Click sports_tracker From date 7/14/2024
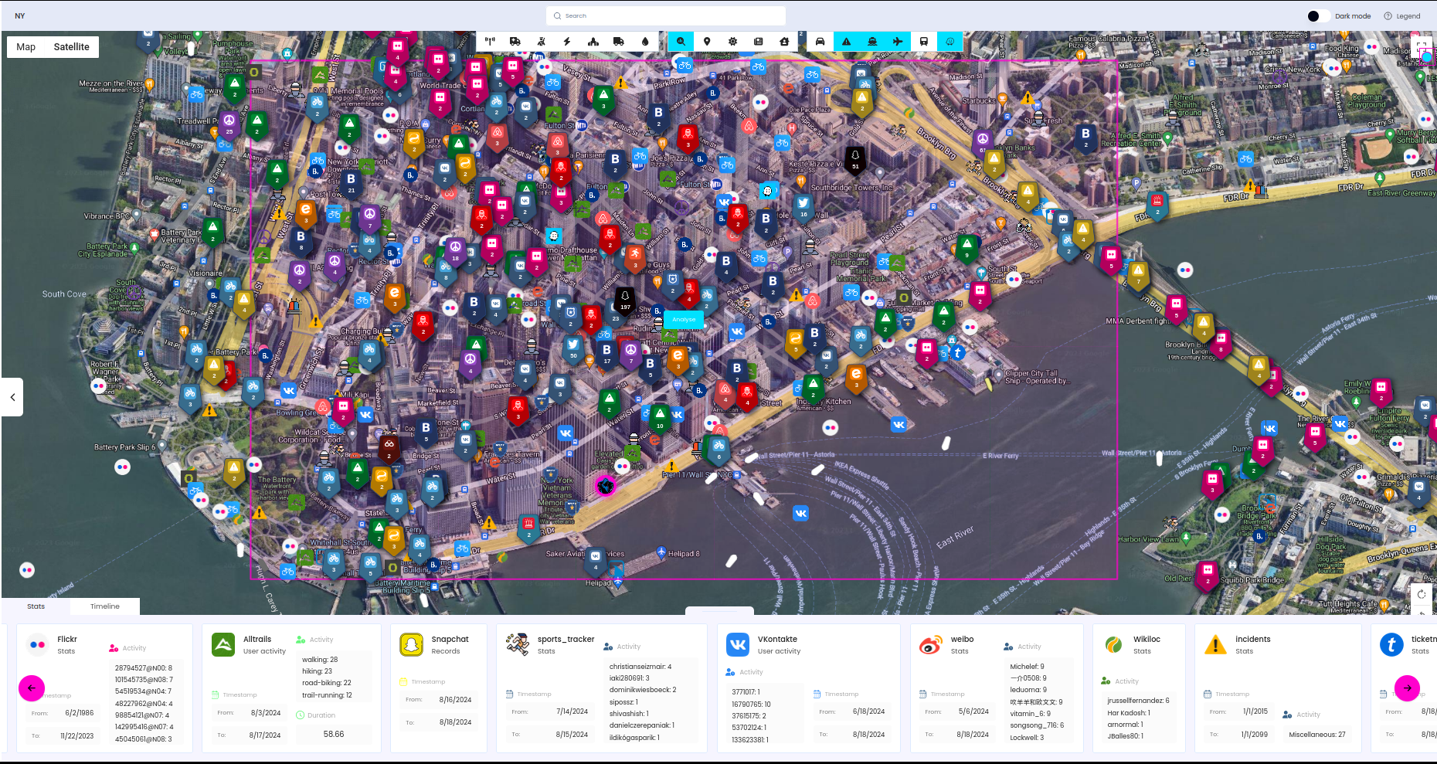This screenshot has width=1437, height=764. [x=572, y=711]
